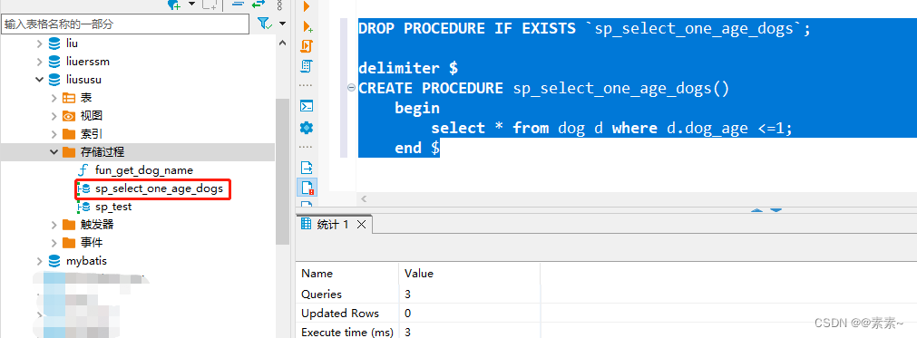This screenshot has height=338, width=917.
Task: Click the Name column header
Action: point(317,273)
